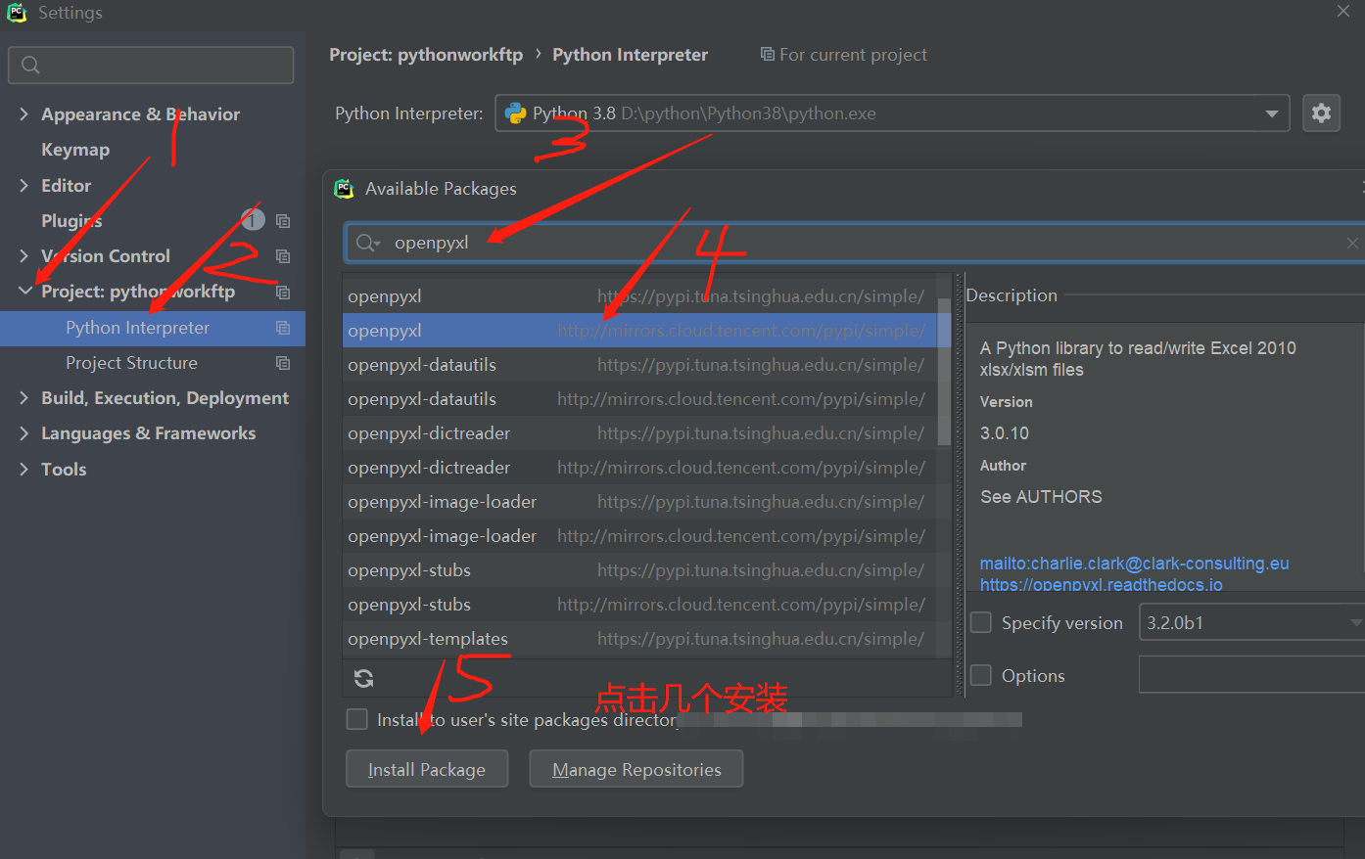Click PyCharm icon in Settings title bar
The height and width of the screenshot is (859, 1365).
point(17,13)
